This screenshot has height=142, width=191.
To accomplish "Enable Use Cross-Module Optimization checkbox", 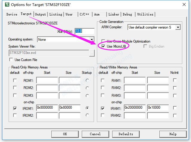I will point(103,41).
